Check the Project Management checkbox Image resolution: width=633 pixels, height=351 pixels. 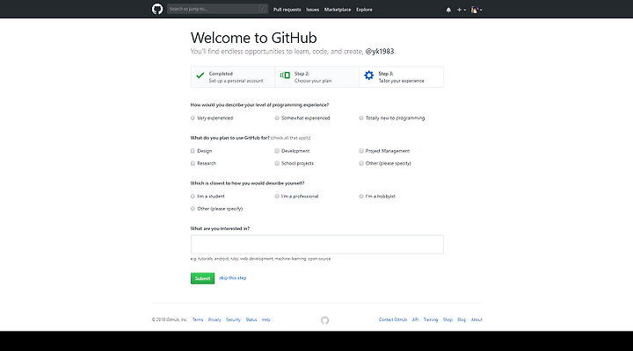pos(361,151)
